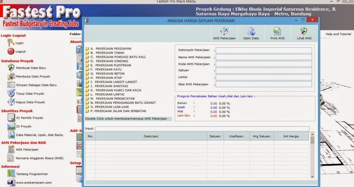Click the Jml Harga column header

pos(291,136)
